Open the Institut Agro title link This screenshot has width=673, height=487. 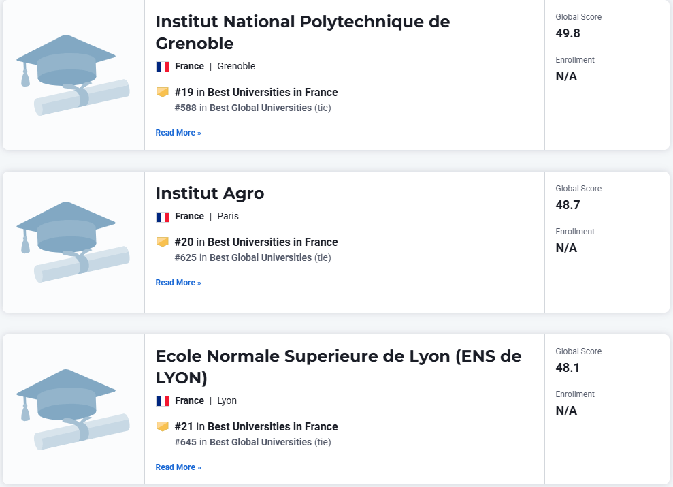[210, 193]
